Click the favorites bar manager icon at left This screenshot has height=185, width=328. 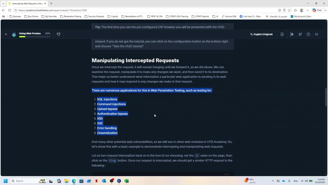click(3, 16)
